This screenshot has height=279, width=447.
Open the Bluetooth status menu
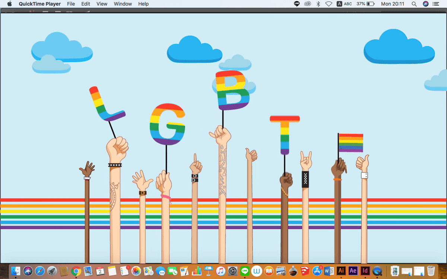point(318,4)
